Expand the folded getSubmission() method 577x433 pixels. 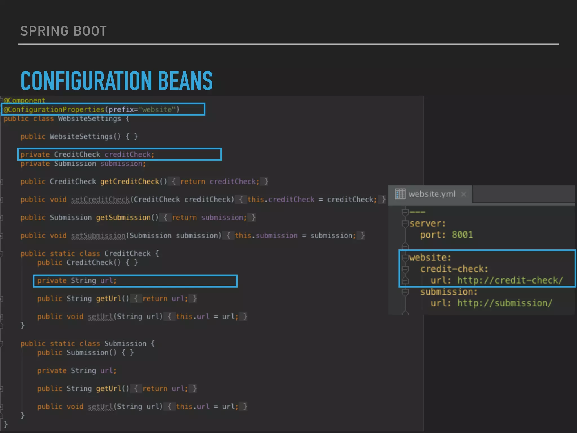[x=1, y=218]
